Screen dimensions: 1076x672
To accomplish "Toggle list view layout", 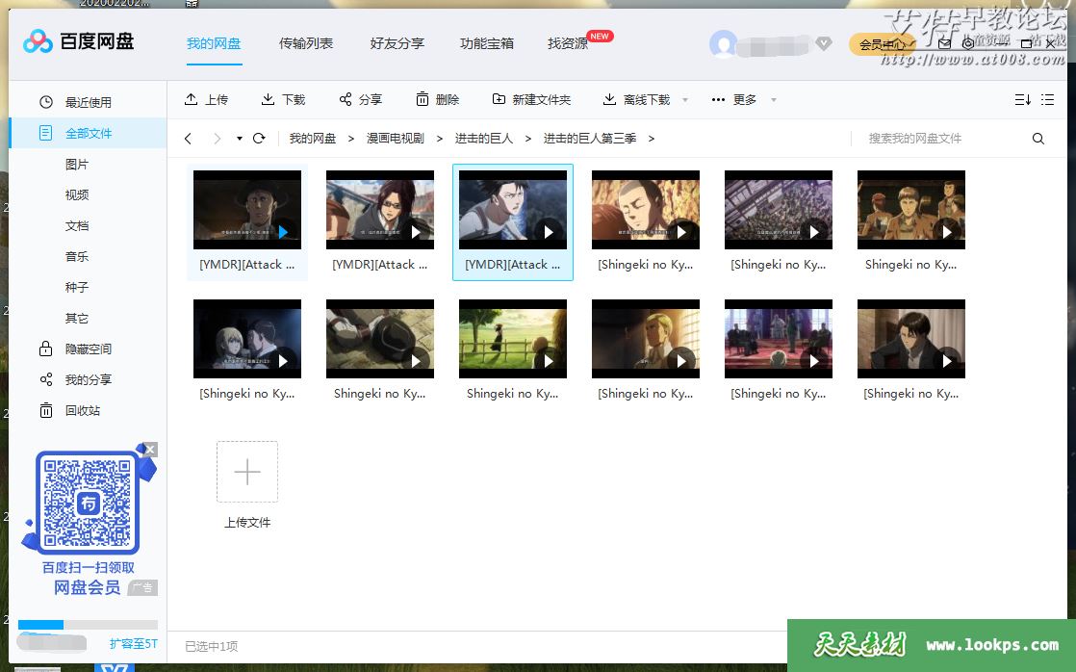I will pyautogui.click(x=1048, y=100).
